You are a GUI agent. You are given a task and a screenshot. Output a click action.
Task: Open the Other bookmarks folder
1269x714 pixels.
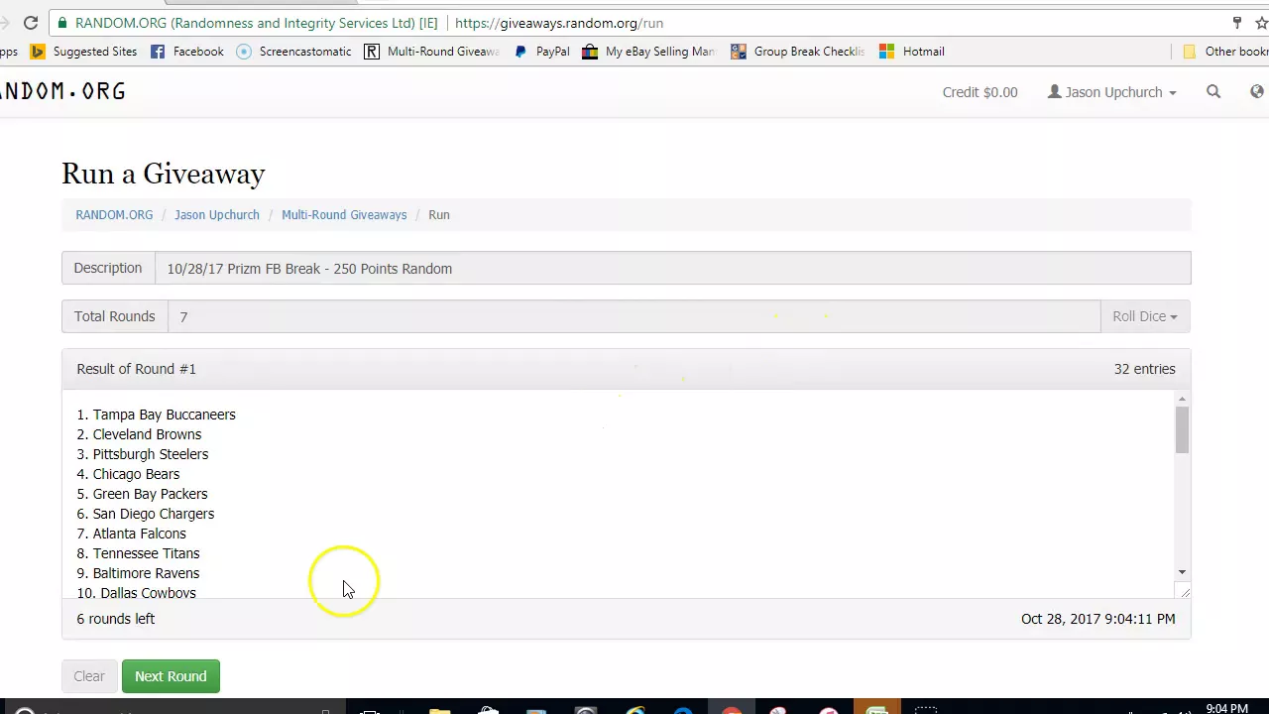[x=1225, y=52]
